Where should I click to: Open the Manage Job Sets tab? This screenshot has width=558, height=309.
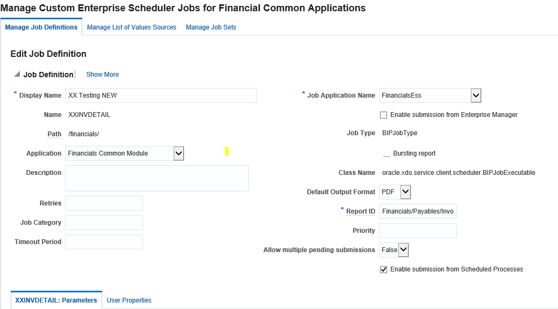[211, 27]
